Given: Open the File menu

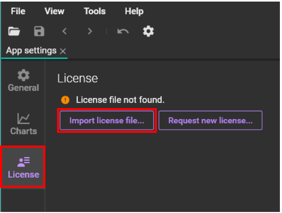Looking at the screenshot, I should (x=18, y=11).
